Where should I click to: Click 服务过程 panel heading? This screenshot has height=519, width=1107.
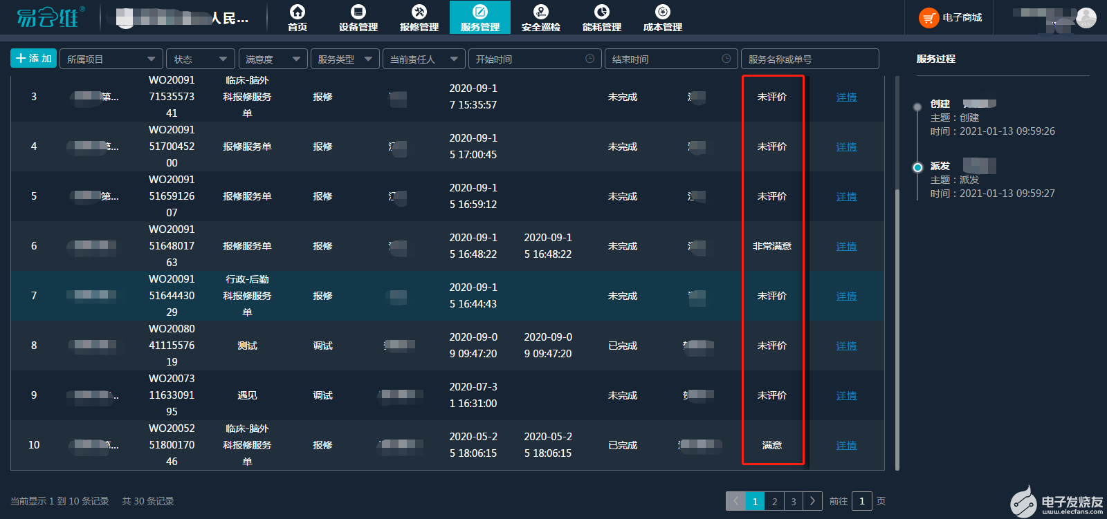(936, 59)
